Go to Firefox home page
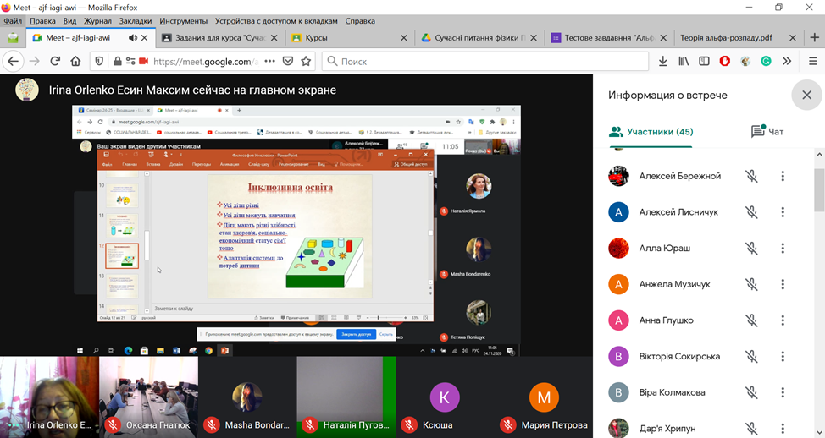 (x=76, y=61)
